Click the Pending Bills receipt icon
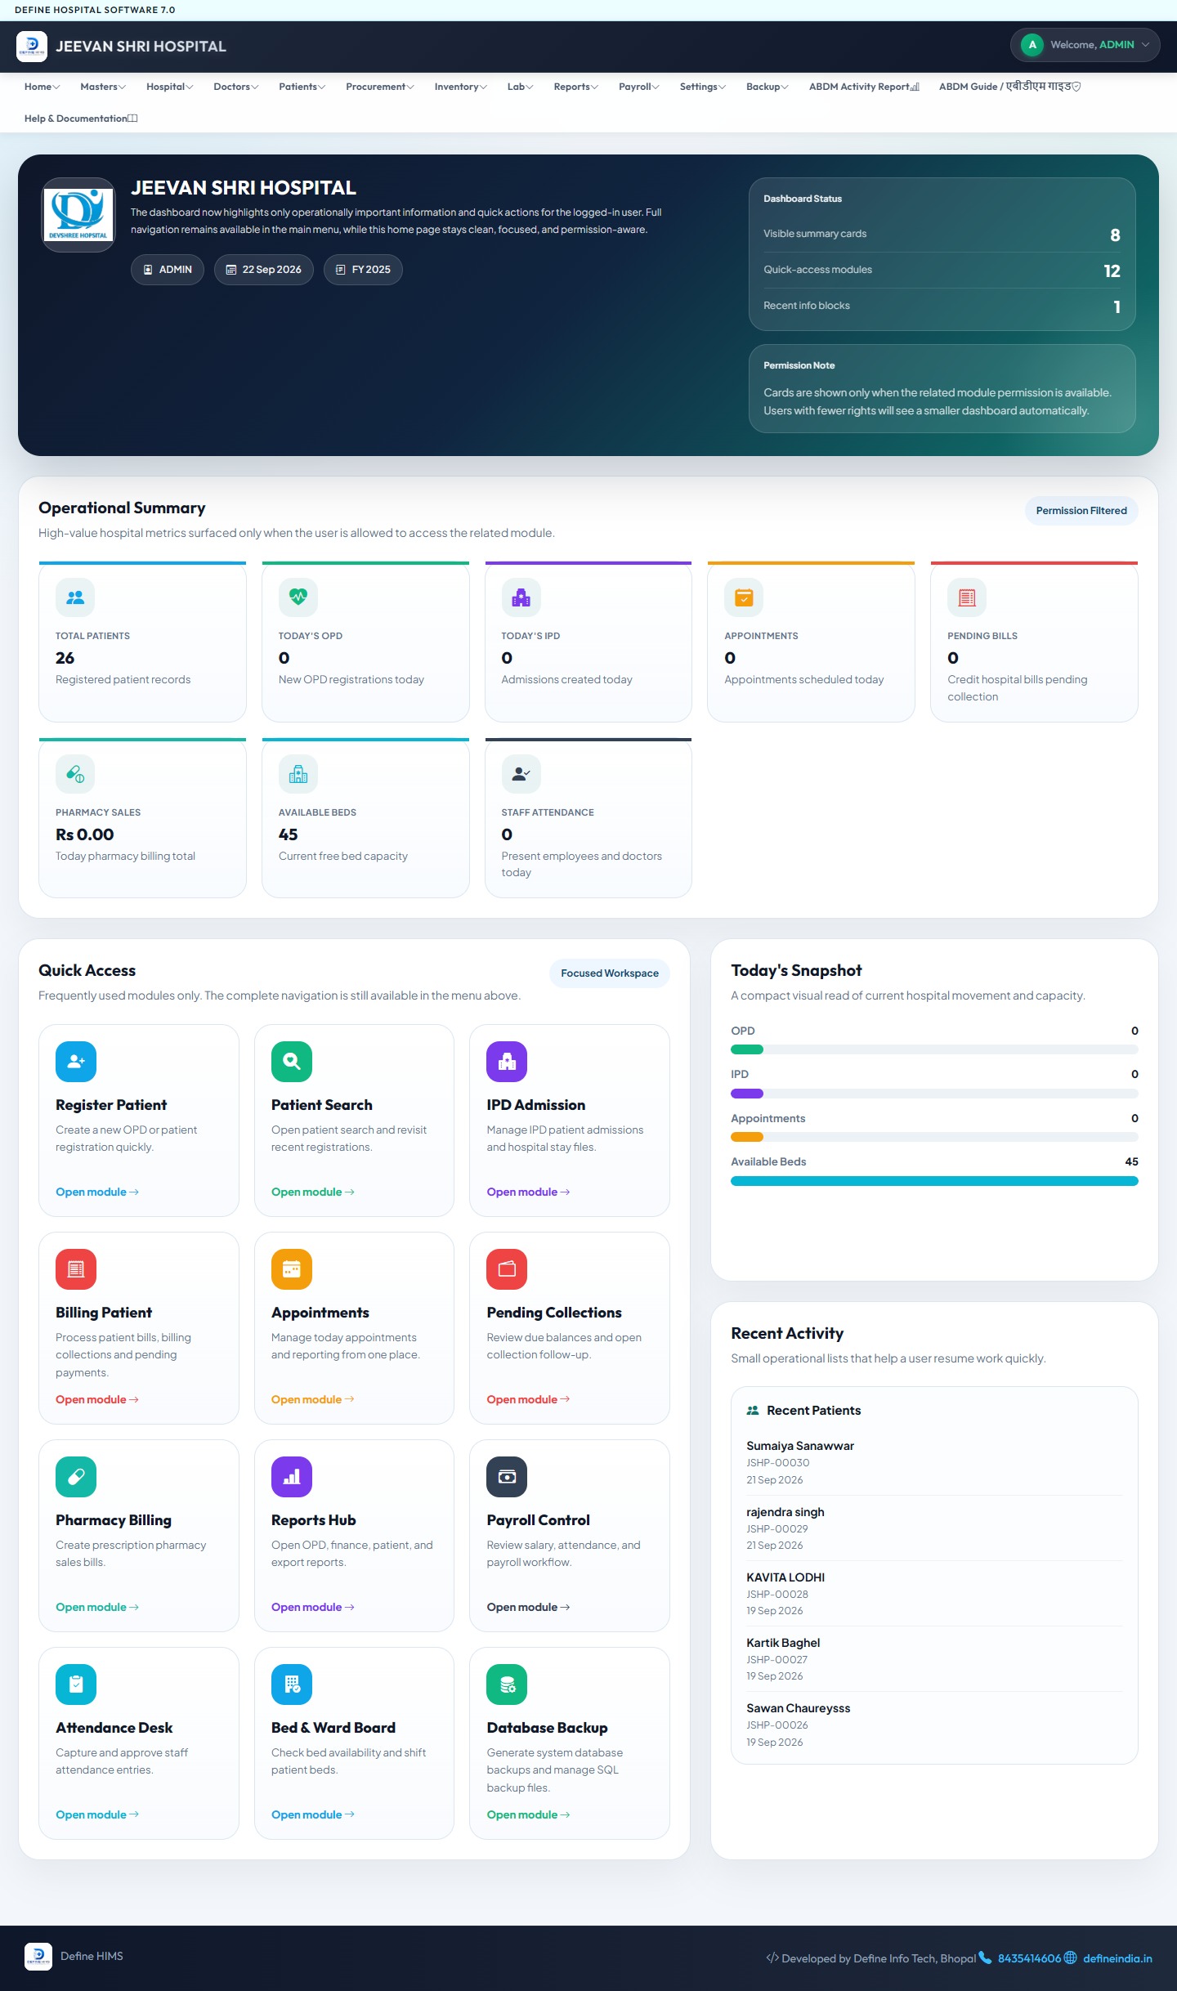This screenshot has width=1177, height=1991. click(967, 597)
